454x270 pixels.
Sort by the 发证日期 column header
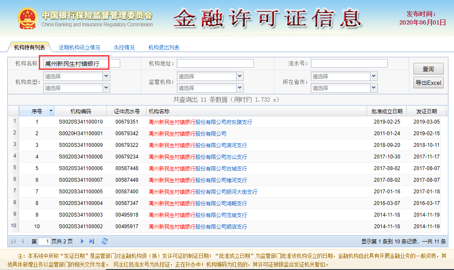click(426, 112)
